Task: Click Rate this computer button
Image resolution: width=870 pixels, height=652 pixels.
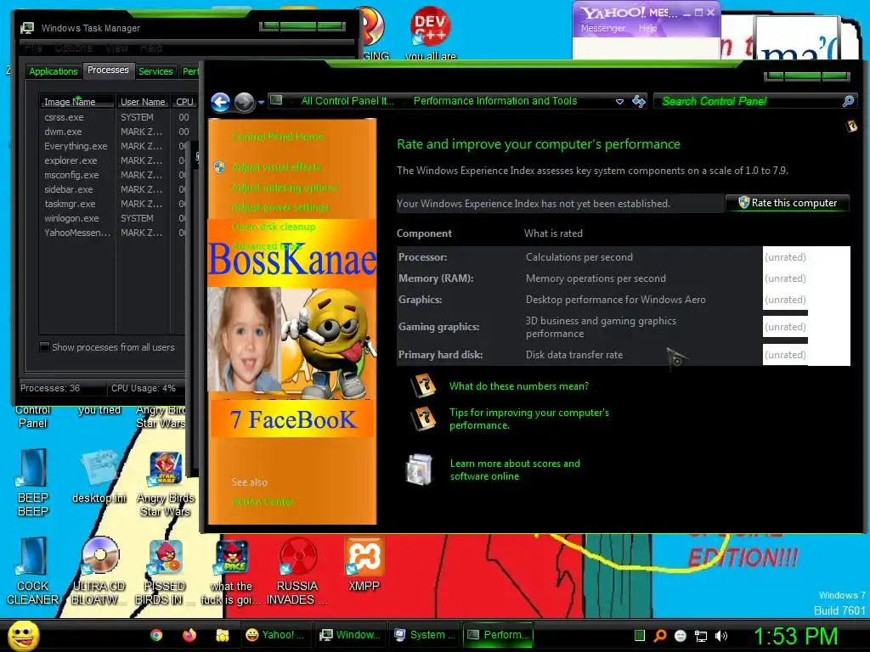Action: pyautogui.click(x=788, y=203)
